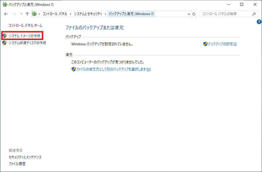Screen dimensions: 262x172
Task: Close the バックアップと復元 window
Action: click(x=255, y=5)
